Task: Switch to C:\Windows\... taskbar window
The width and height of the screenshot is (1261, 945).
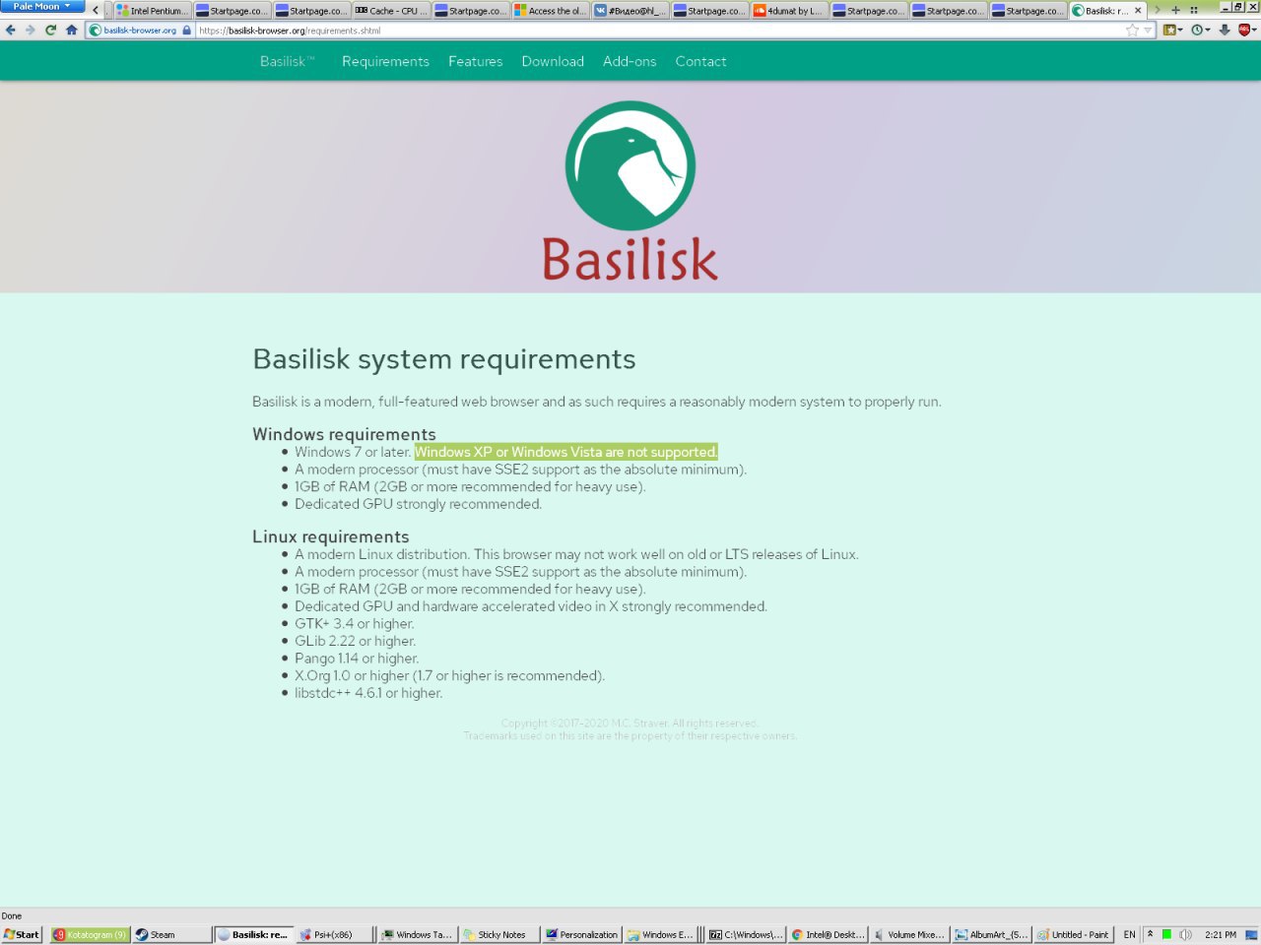Action: coord(746,934)
